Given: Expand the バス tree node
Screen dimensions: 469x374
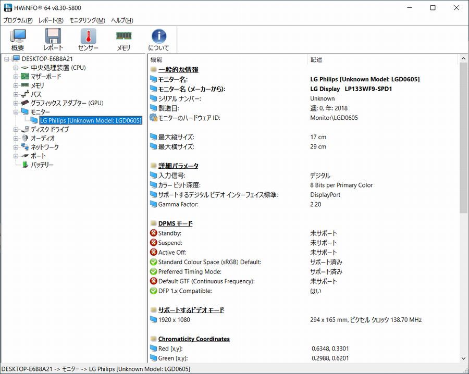Looking at the screenshot, I should pos(16,94).
